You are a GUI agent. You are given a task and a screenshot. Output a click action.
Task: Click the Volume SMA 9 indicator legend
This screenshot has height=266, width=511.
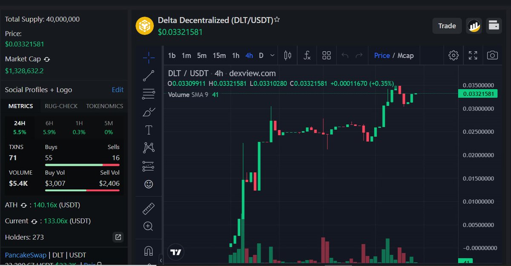click(193, 94)
